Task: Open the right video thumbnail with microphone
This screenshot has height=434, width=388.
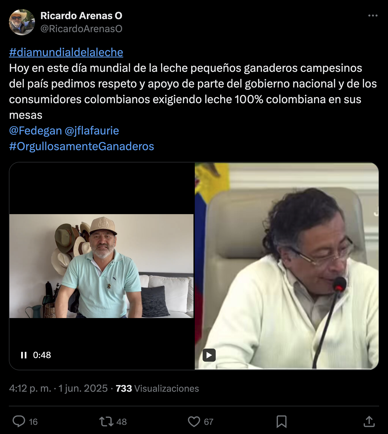Action: click(287, 266)
